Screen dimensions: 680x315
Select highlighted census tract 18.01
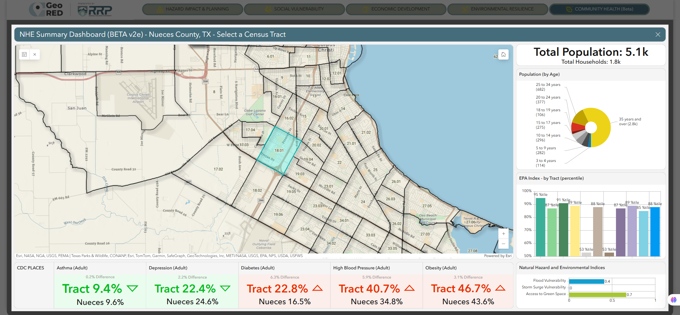coord(279,151)
